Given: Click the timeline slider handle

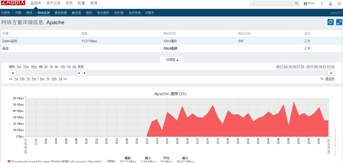Looking at the screenshot, I should (x=82, y=73).
